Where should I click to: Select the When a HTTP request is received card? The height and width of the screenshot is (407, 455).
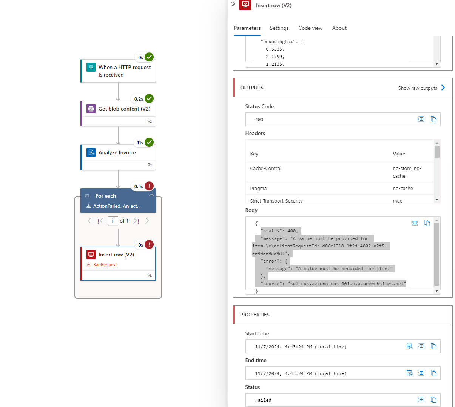tap(118, 71)
